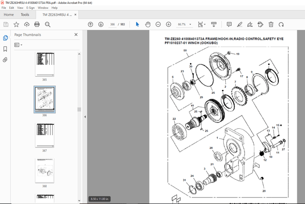
Task: Click the fit page scrolling icon
Action: click(200, 24)
